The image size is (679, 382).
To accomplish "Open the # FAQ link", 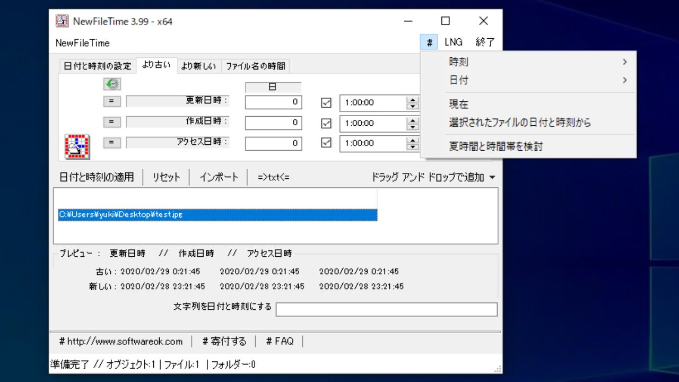I will tap(280, 341).
